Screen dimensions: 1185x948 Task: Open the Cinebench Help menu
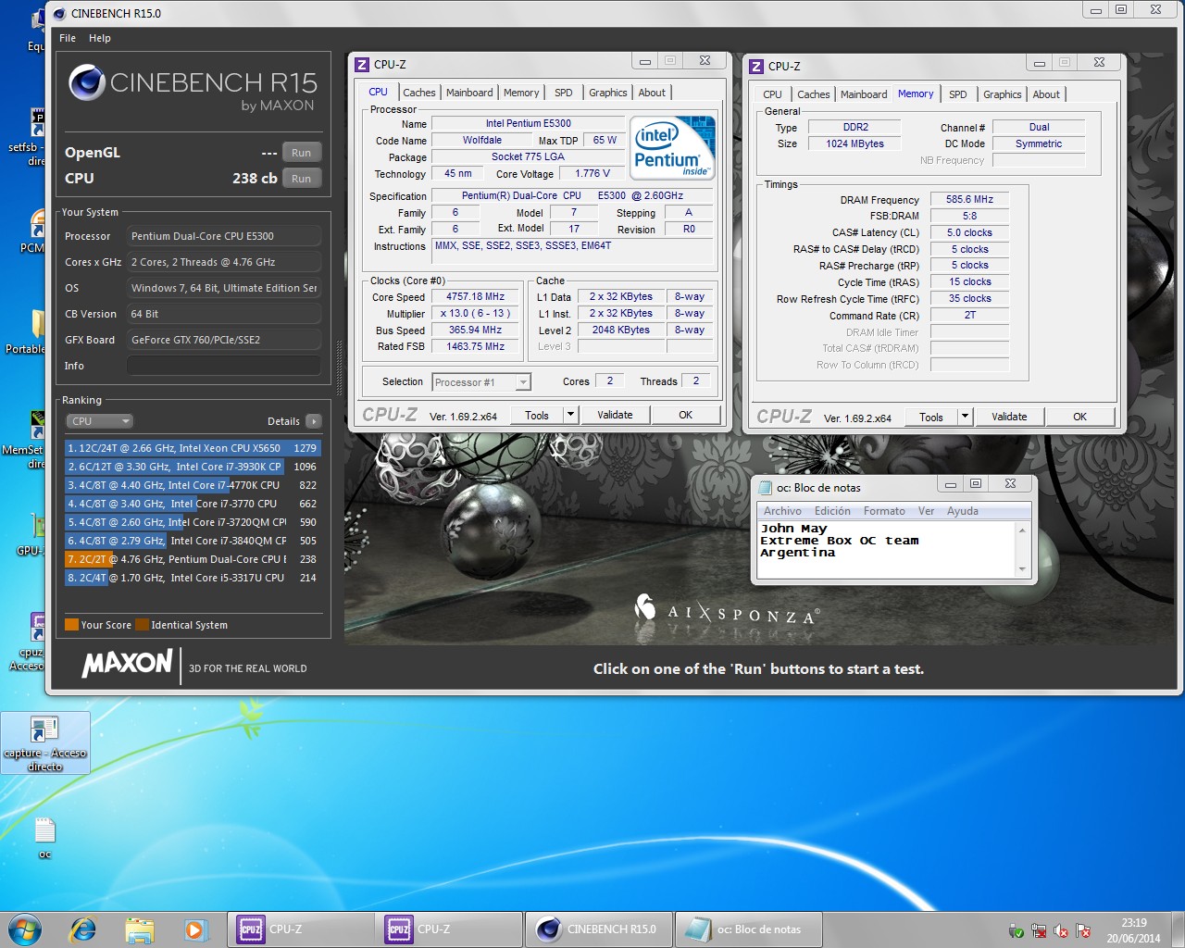100,38
